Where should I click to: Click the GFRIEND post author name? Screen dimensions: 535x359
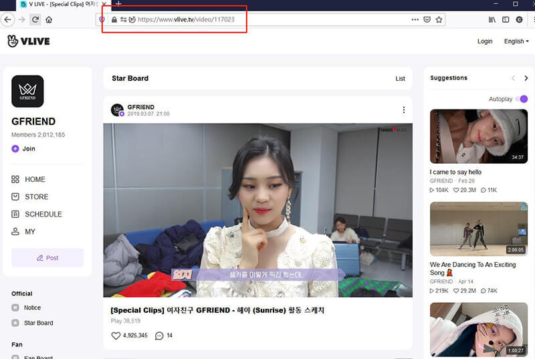coord(141,107)
